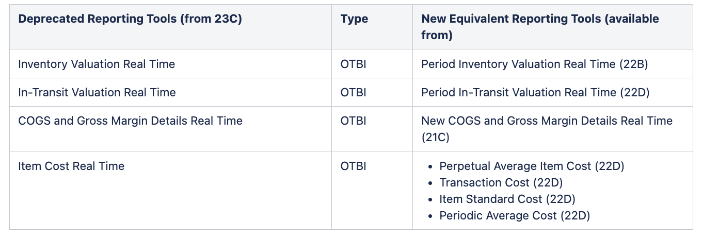Click OTBI in the Item Cost row
The image size is (703, 238).
pos(354,166)
